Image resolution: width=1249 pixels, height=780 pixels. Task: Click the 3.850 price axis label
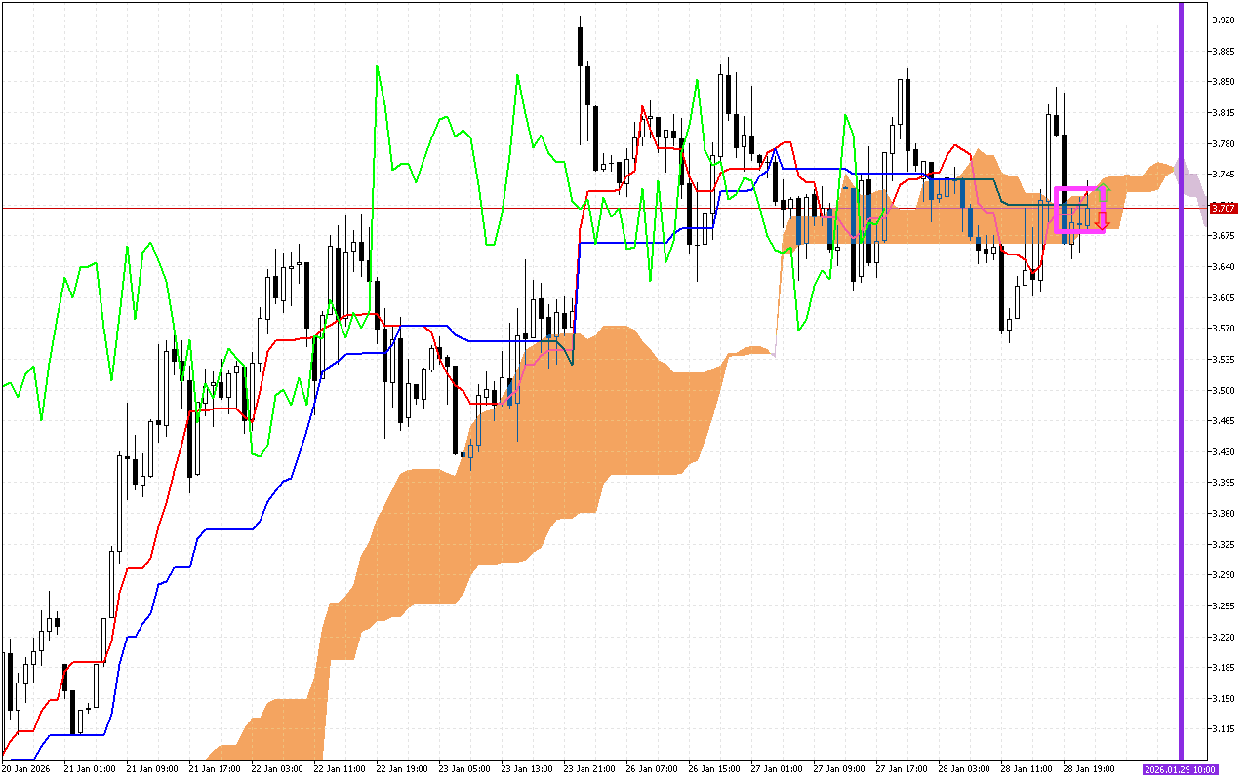[x=1224, y=82]
